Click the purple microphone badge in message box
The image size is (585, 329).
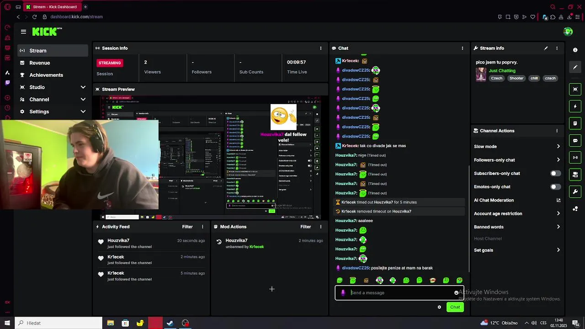(343, 293)
